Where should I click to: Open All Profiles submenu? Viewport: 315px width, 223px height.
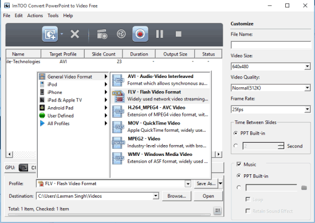click(73, 123)
